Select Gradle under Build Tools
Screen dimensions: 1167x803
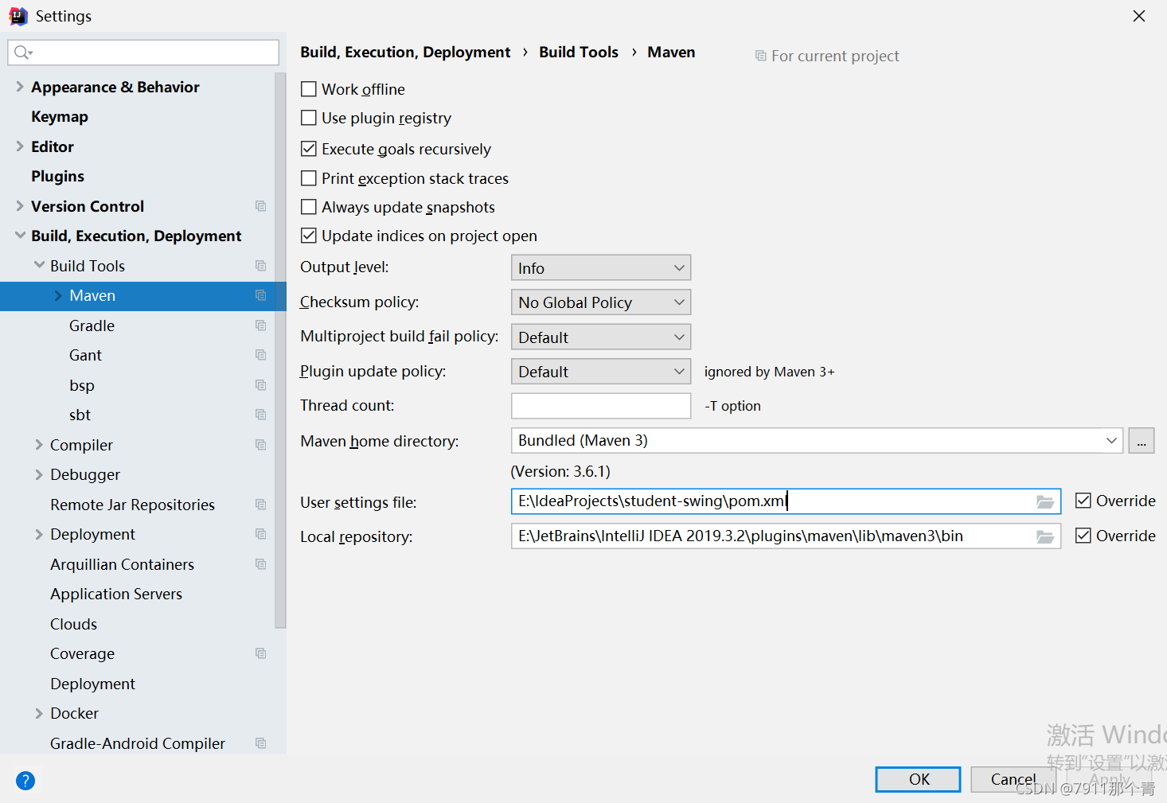tap(92, 325)
